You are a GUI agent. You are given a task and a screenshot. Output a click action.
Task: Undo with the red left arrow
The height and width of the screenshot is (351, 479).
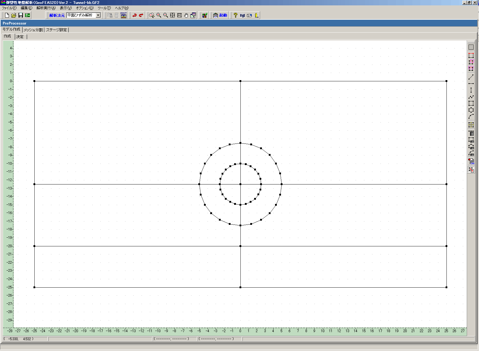134,15
